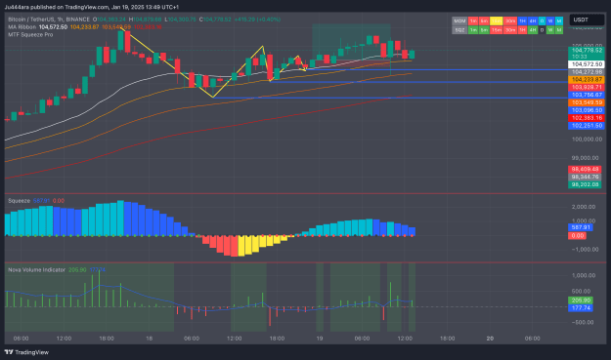The width and height of the screenshot is (611, 360).
Task: Click the 30m cell in MOM row
Action: pyautogui.click(x=510, y=21)
